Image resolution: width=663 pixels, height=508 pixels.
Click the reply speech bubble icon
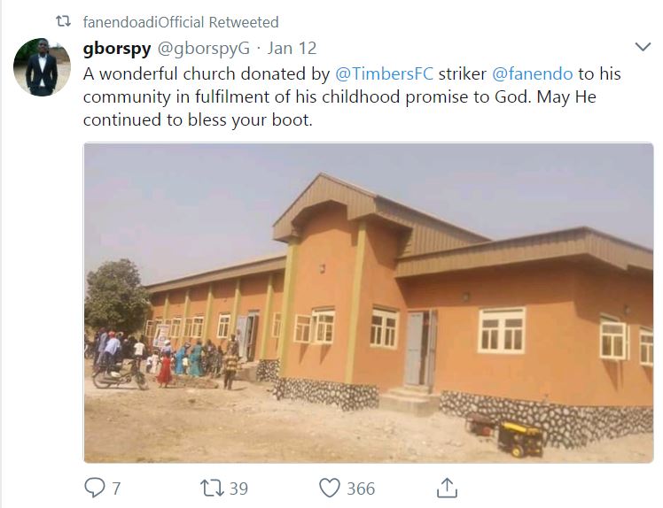(x=93, y=488)
